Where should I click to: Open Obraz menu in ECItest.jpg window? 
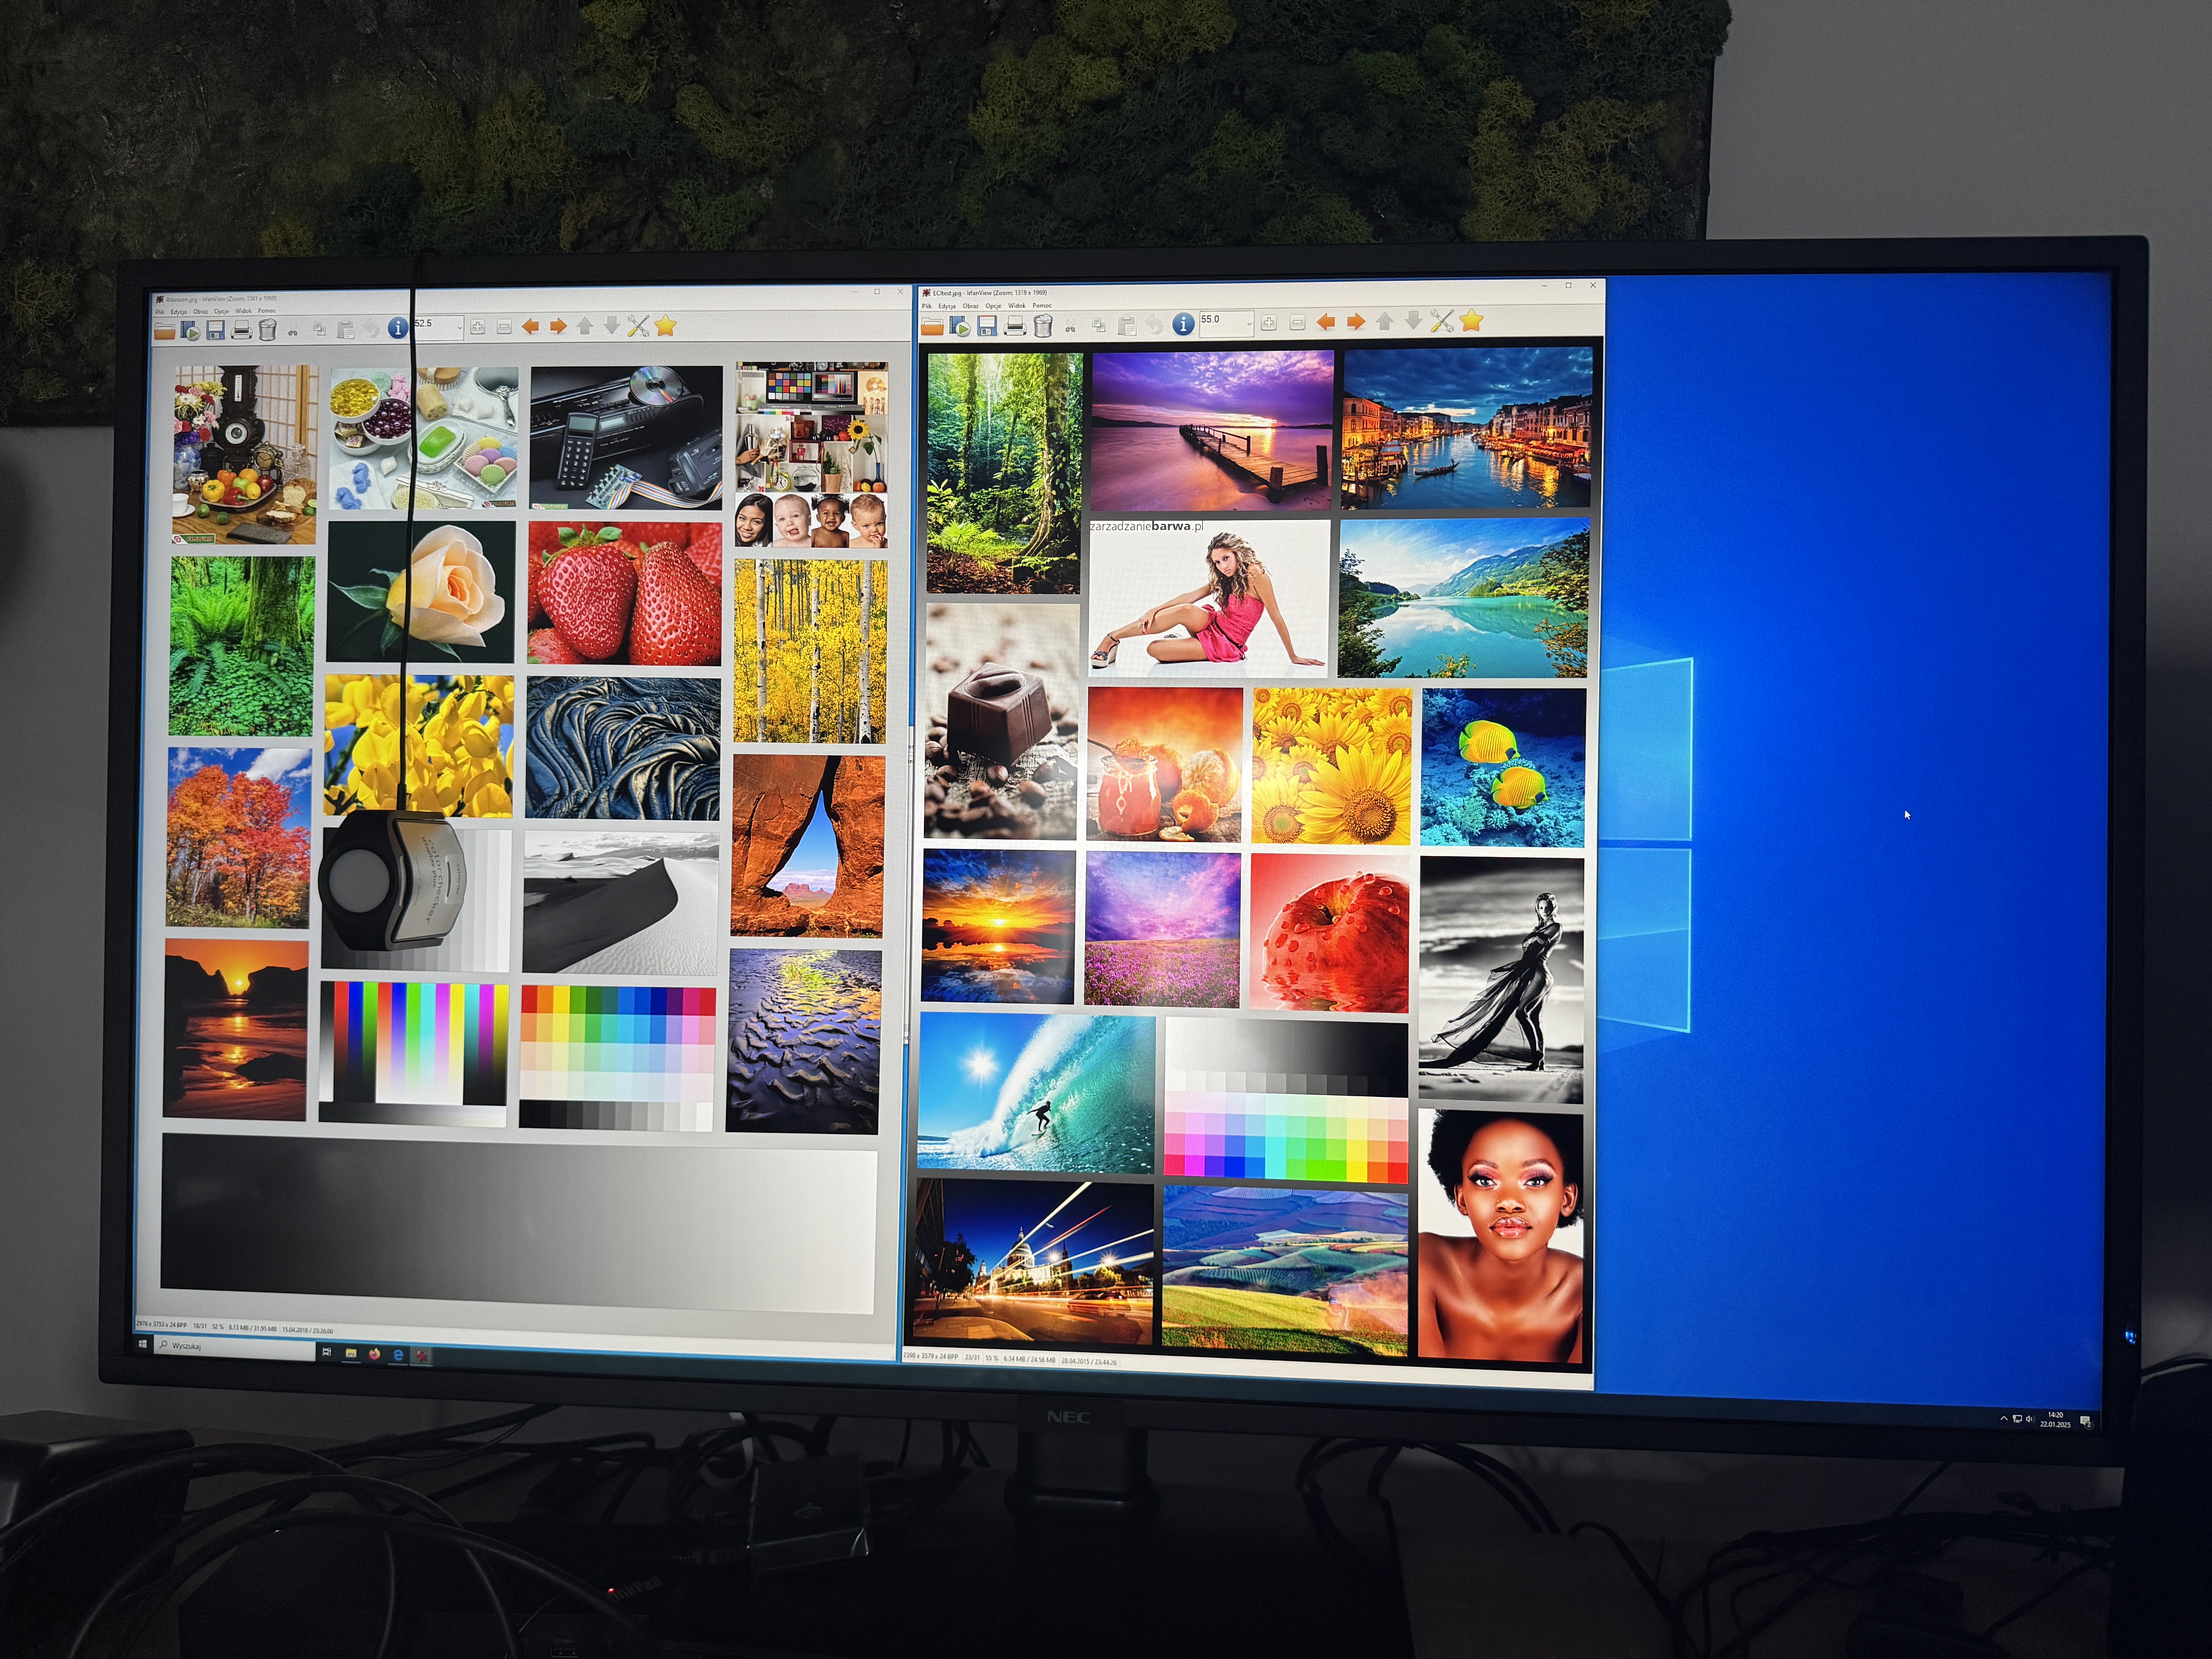pos(970,306)
